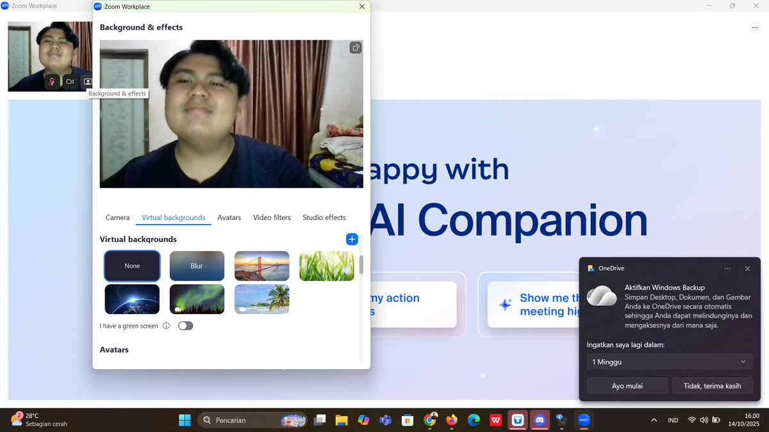Click the scrollbar in the Background & effects dialog
This screenshot has height=432, width=769.
[361, 264]
